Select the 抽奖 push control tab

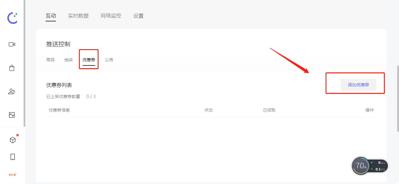[x=69, y=60]
